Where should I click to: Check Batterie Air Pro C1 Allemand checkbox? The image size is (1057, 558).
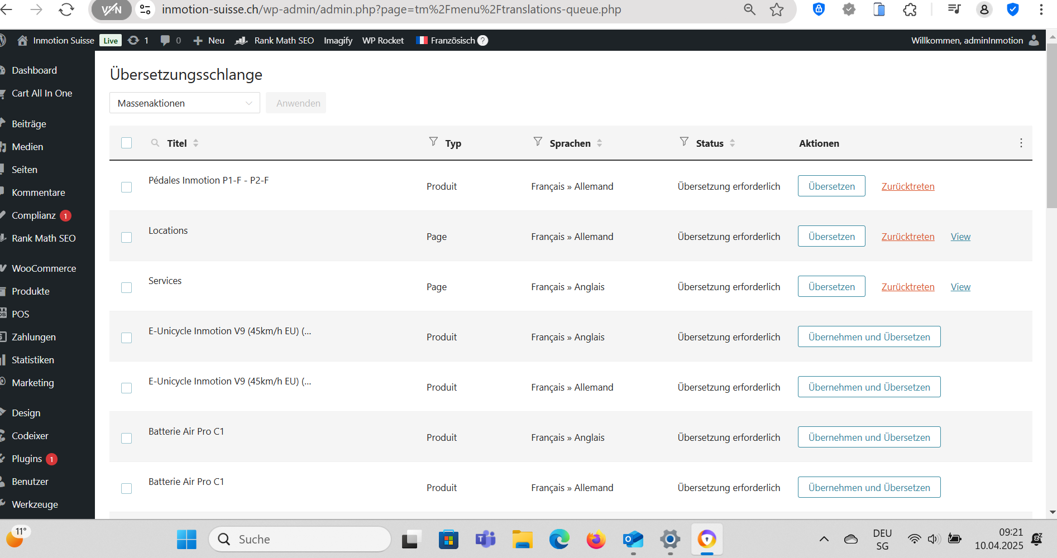click(x=127, y=488)
